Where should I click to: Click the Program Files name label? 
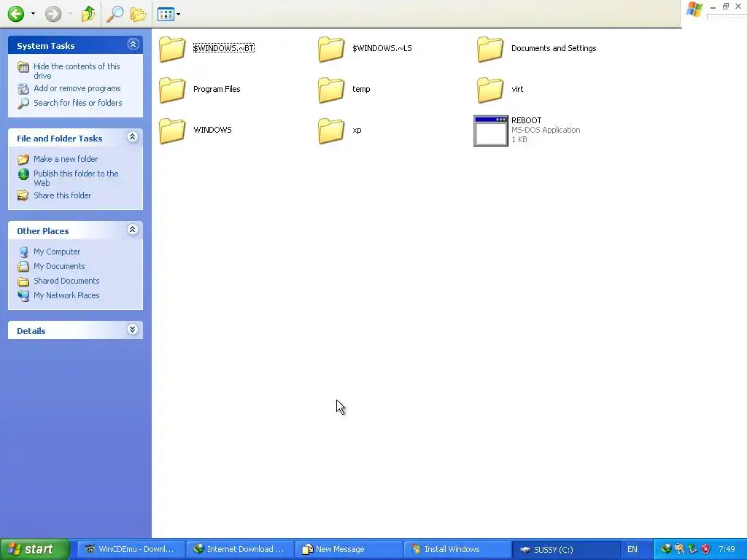tap(217, 89)
